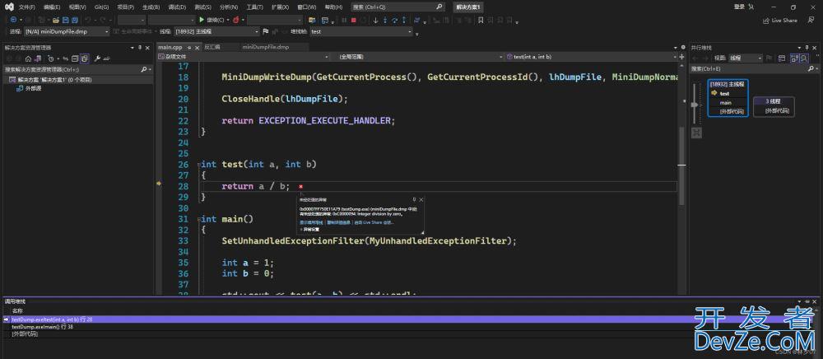Toggle the pin on the main.cpp tab
The width and height of the screenshot is (823, 359).
tap(189, 48)
